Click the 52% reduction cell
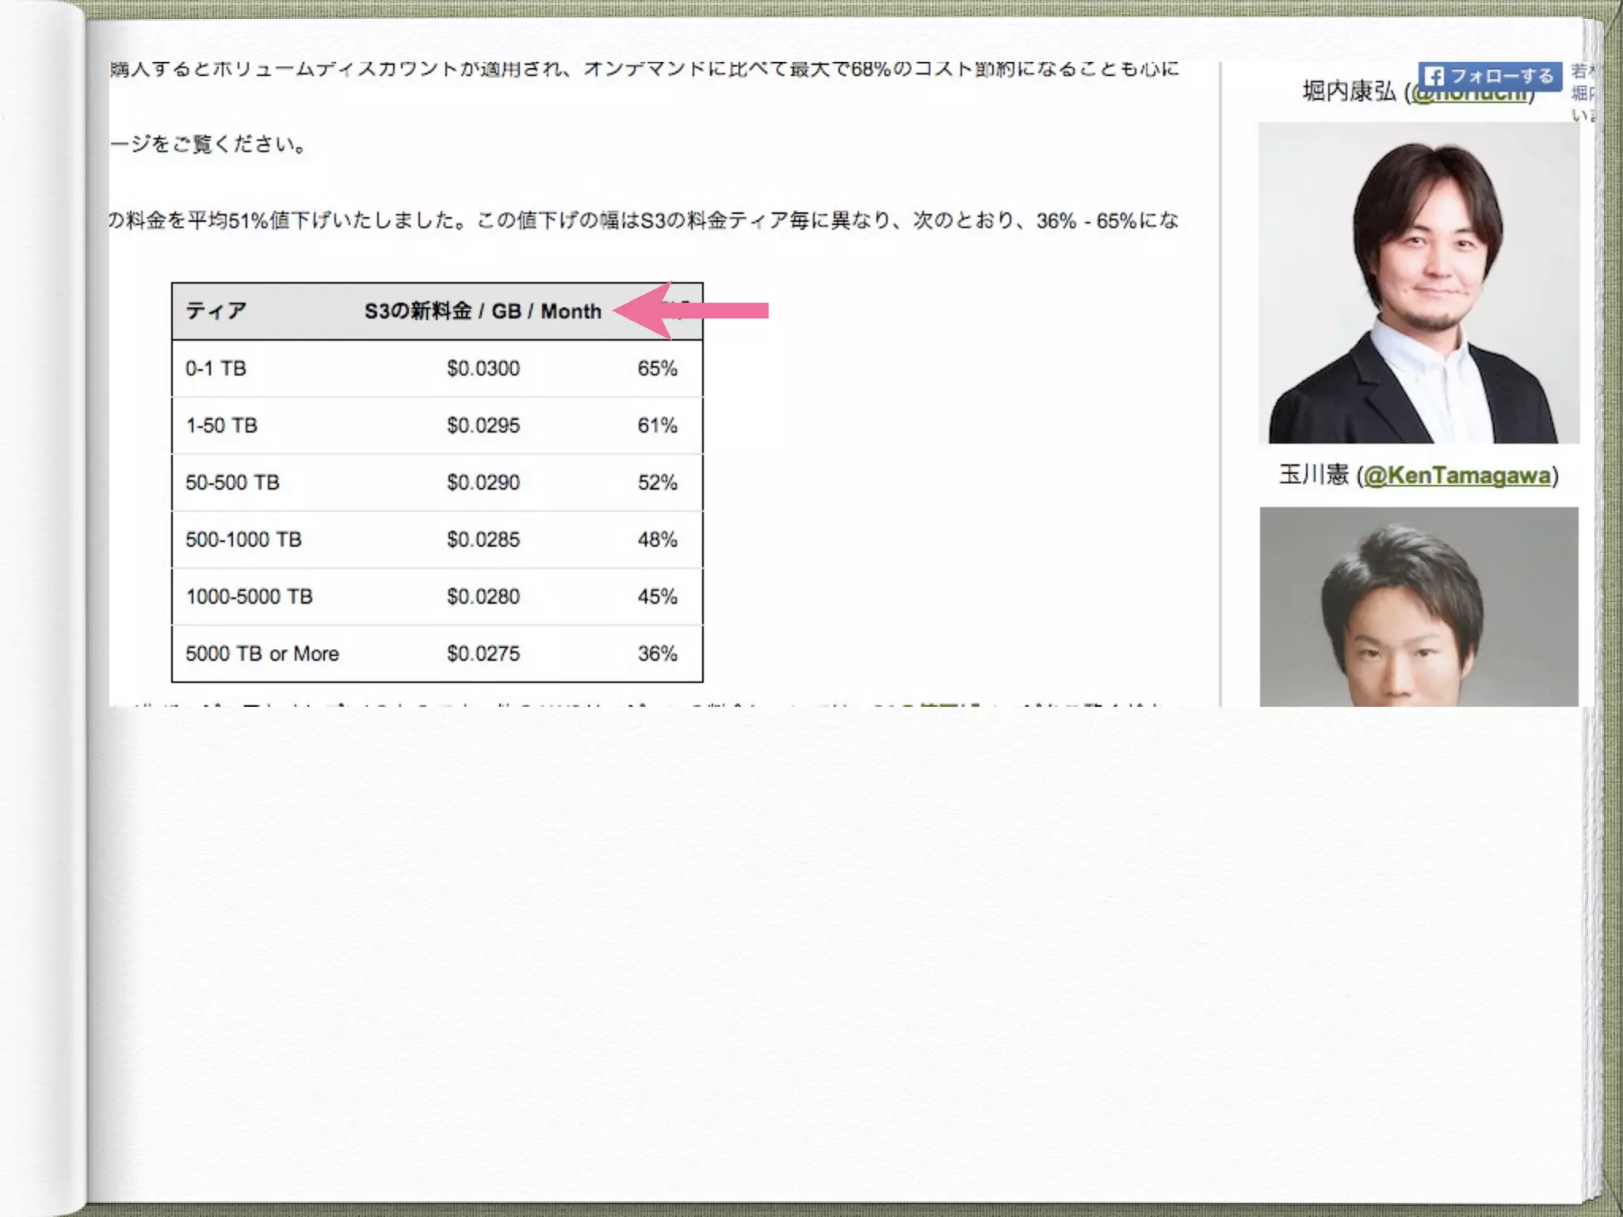1623x1217 pixels. click(x=657, y=483)
